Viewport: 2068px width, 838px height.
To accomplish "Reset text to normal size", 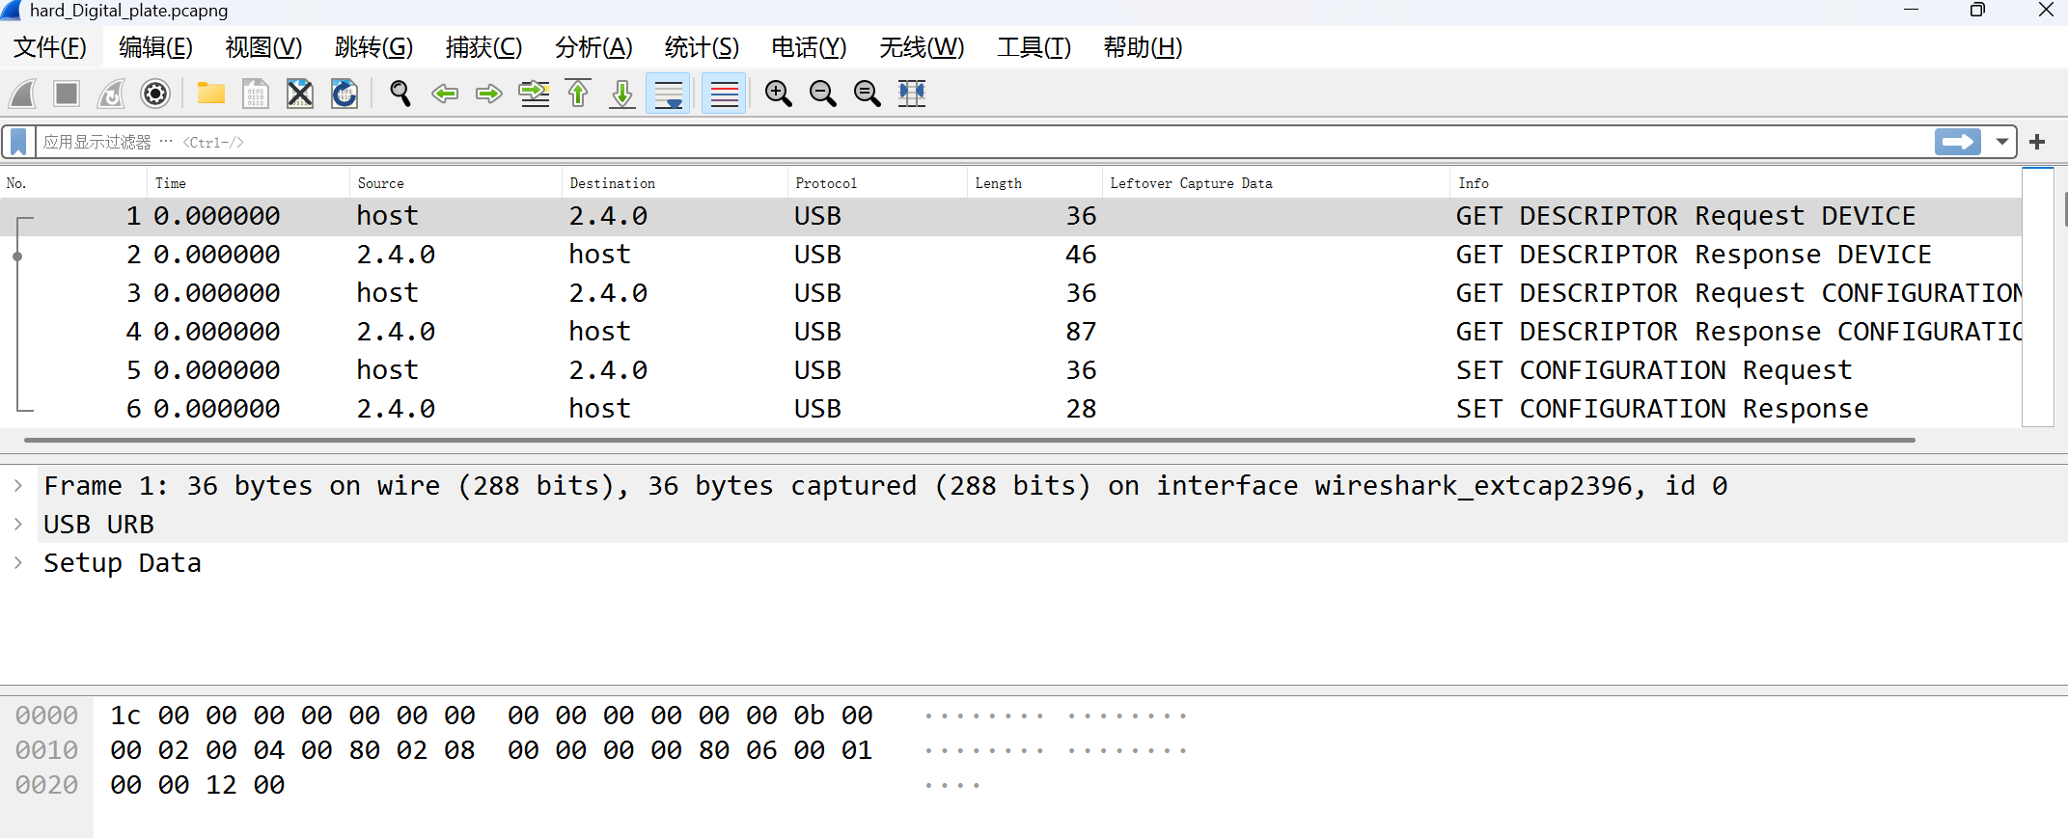I will point(867,94).
